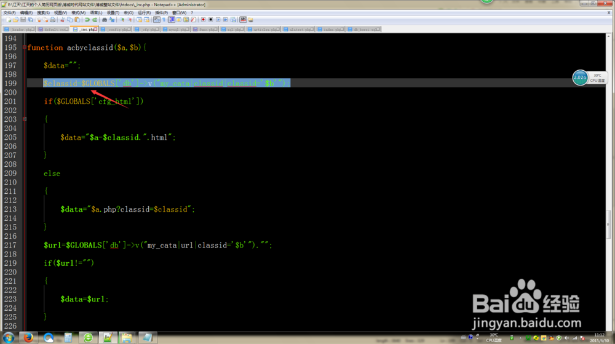This screenshot has height=344, width=615.
Task: Click the Stop Recording macro icon
Action: tap(210, 20)
